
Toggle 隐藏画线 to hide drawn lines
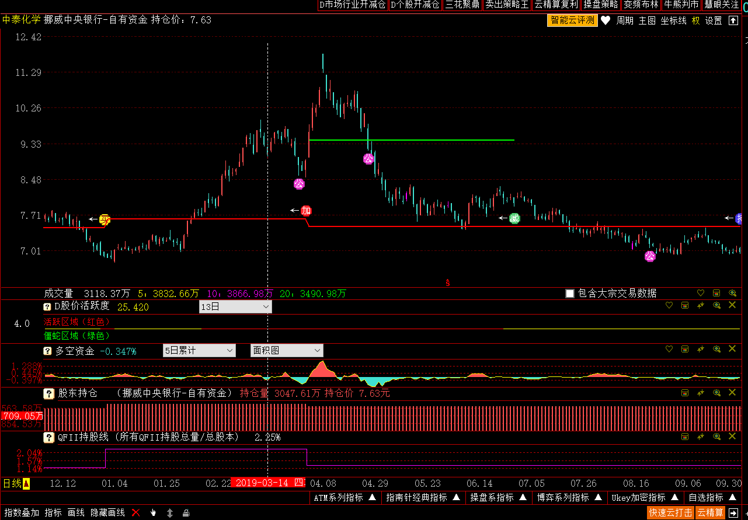tap(107, 512)
